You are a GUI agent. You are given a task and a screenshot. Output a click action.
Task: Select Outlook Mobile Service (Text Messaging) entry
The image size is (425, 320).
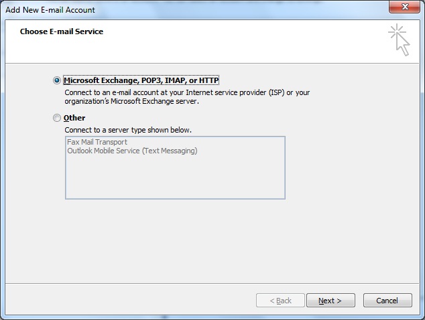pyautogui.click(x=132, y=151)
